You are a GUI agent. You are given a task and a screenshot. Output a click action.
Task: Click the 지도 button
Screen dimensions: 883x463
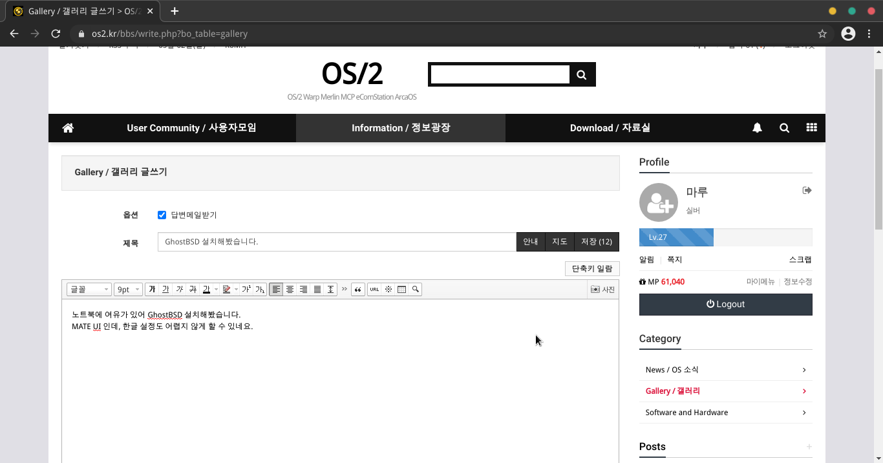coord(560,242)
